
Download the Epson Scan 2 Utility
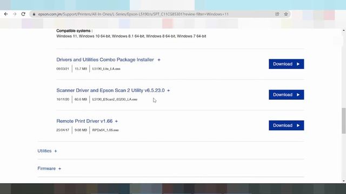point(286,95)
